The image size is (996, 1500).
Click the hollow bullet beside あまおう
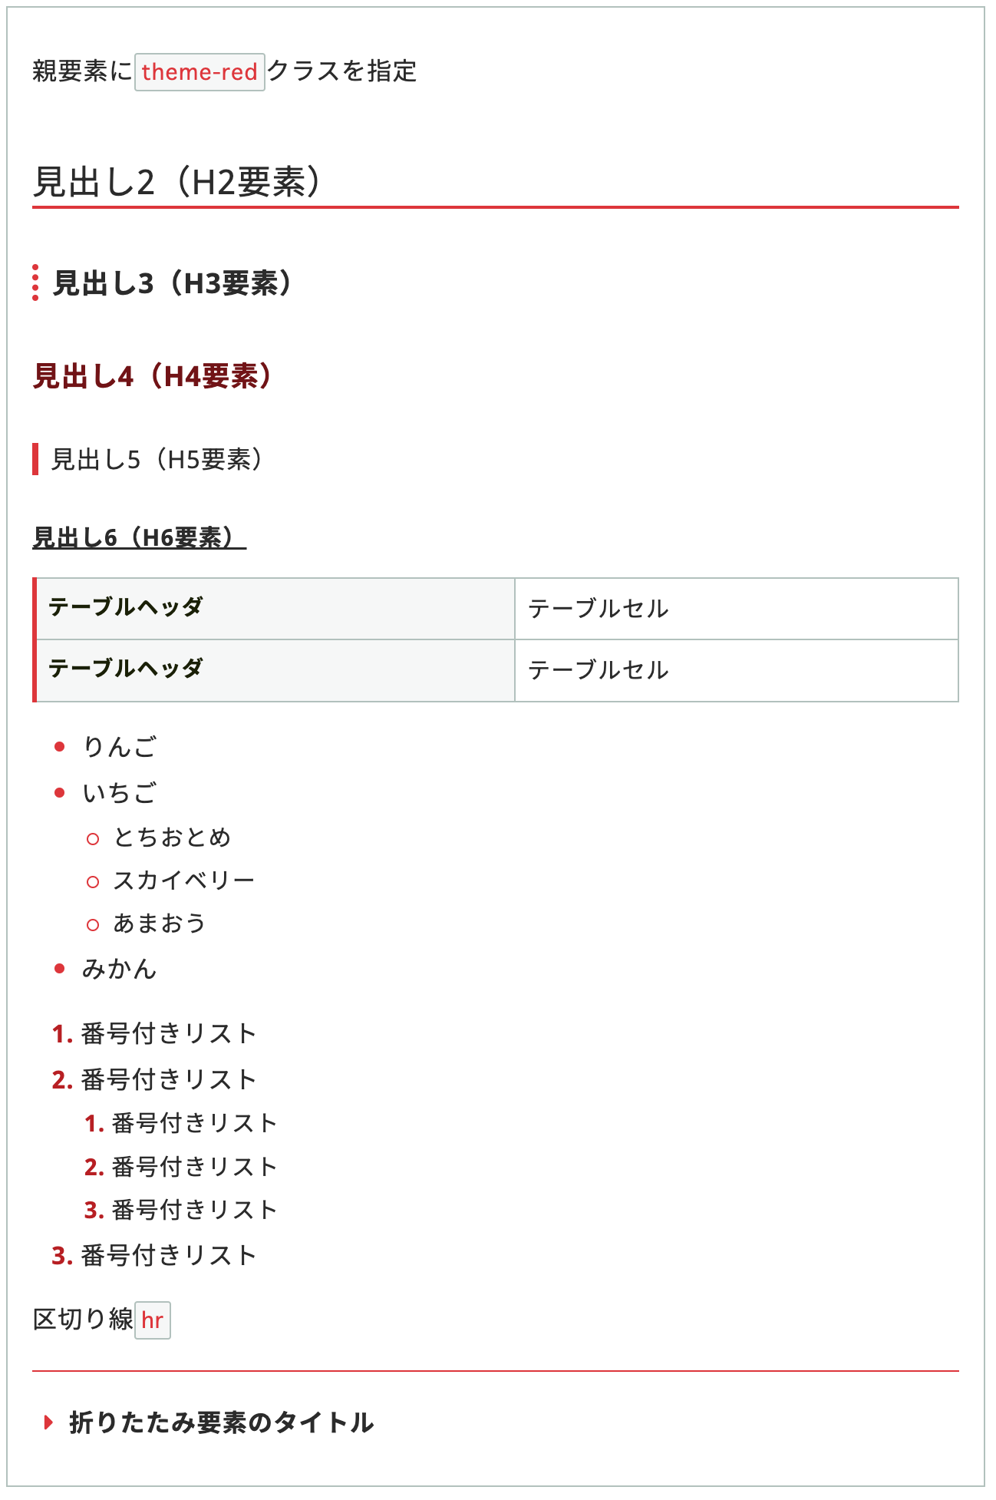pyautogui.click(x=93, y=925)
